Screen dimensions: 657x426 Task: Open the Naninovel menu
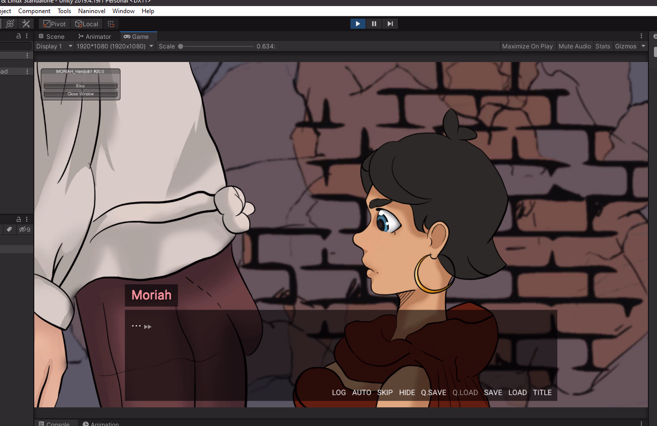click(x=92, y=11)
